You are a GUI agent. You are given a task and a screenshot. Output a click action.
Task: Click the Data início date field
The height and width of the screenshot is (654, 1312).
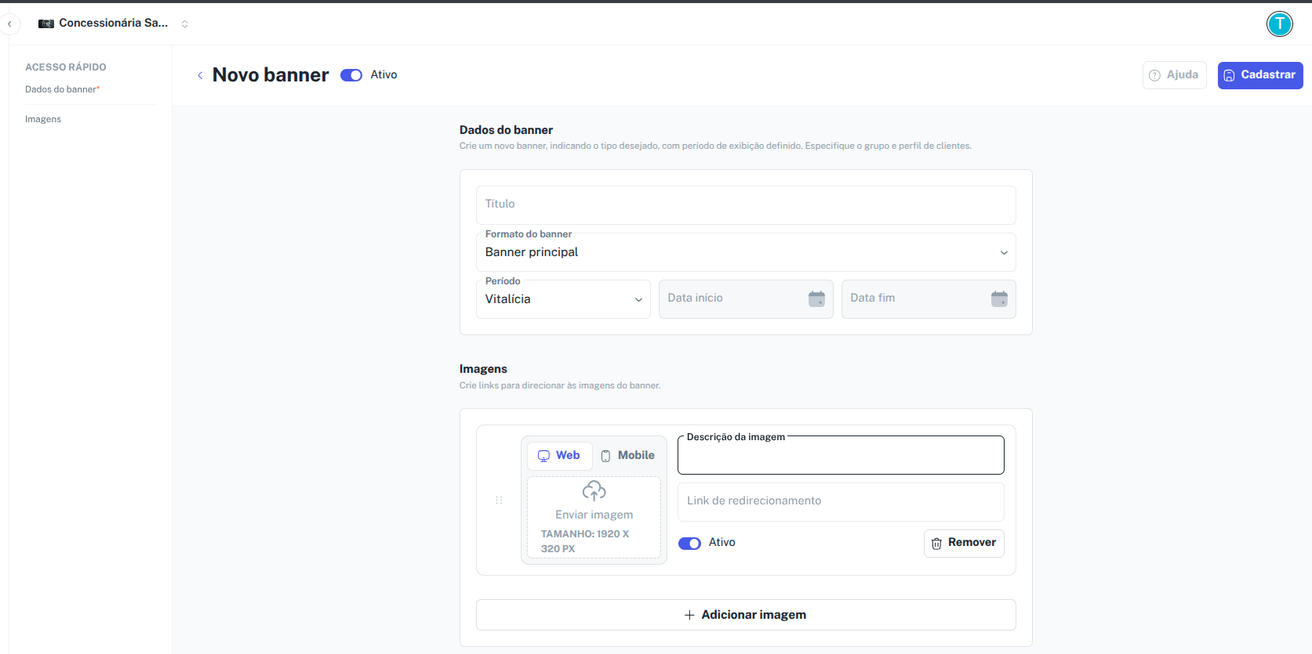coord(746,299)
